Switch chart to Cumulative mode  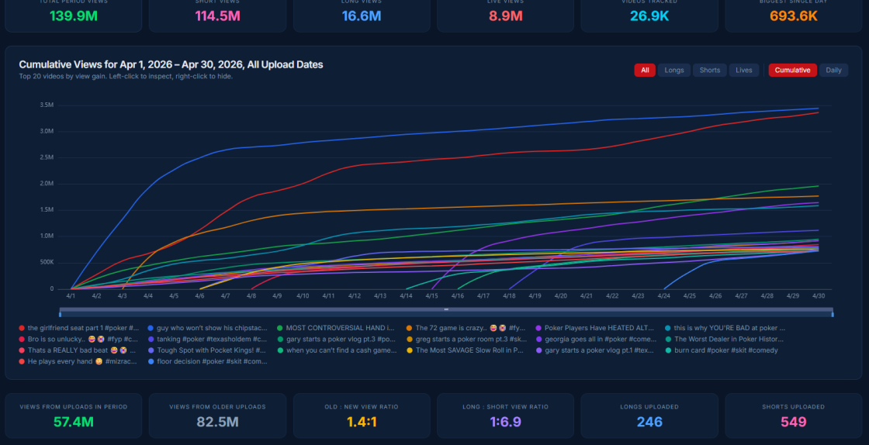792,71
